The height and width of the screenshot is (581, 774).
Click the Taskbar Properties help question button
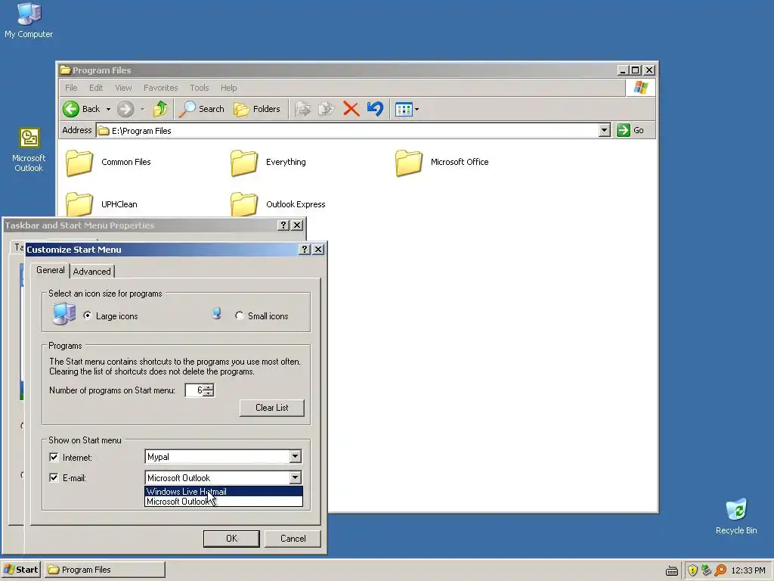[x=283, y=225]
